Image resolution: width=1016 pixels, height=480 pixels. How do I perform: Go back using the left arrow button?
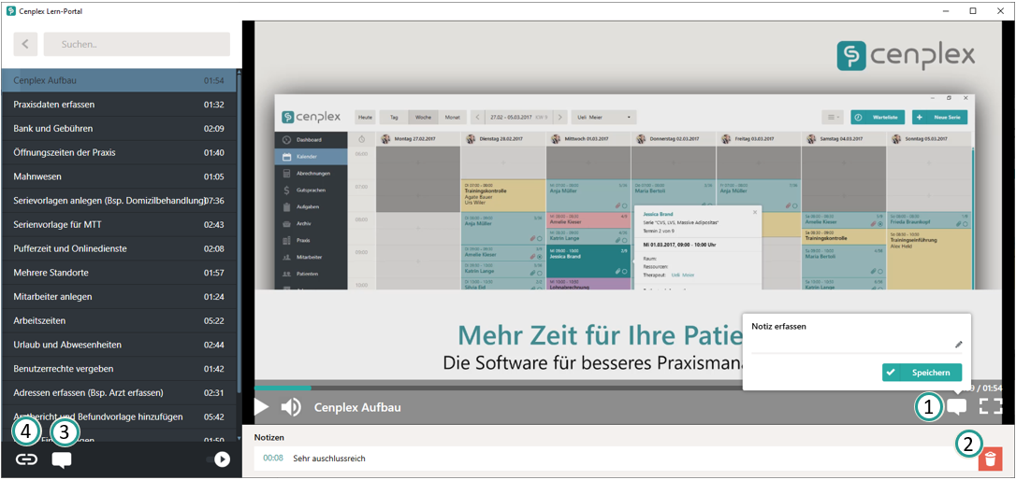click(x=25, y=45)
